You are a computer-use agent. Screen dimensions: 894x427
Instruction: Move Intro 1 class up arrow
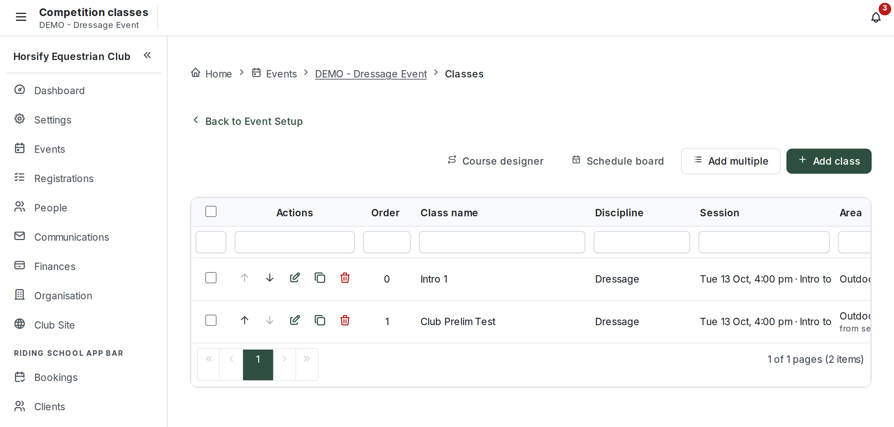pos(244,278)
